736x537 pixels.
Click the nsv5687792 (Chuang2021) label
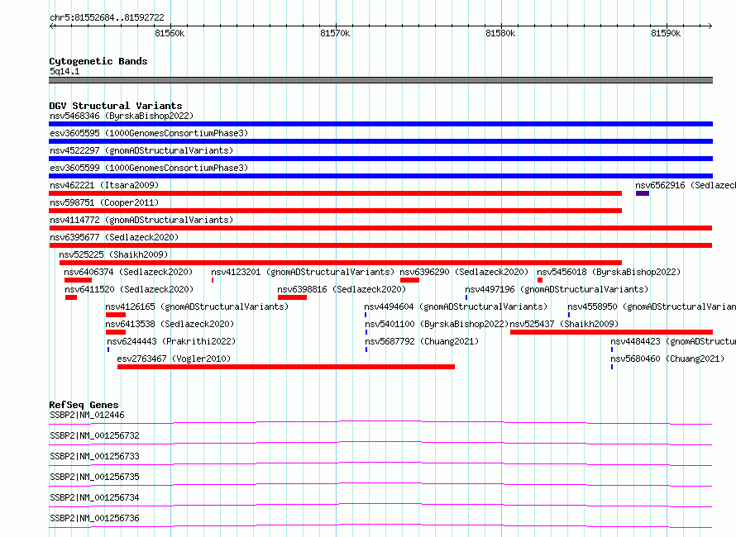coord(422,341)
